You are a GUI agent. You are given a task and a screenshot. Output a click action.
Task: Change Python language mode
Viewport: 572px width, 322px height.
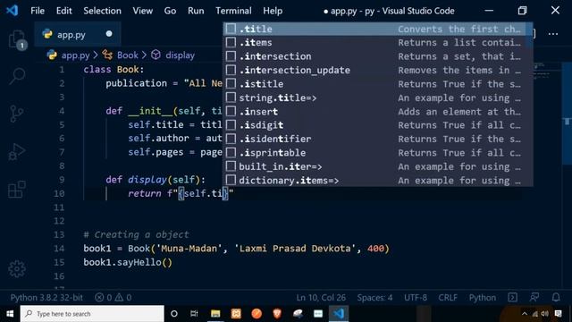483,298
